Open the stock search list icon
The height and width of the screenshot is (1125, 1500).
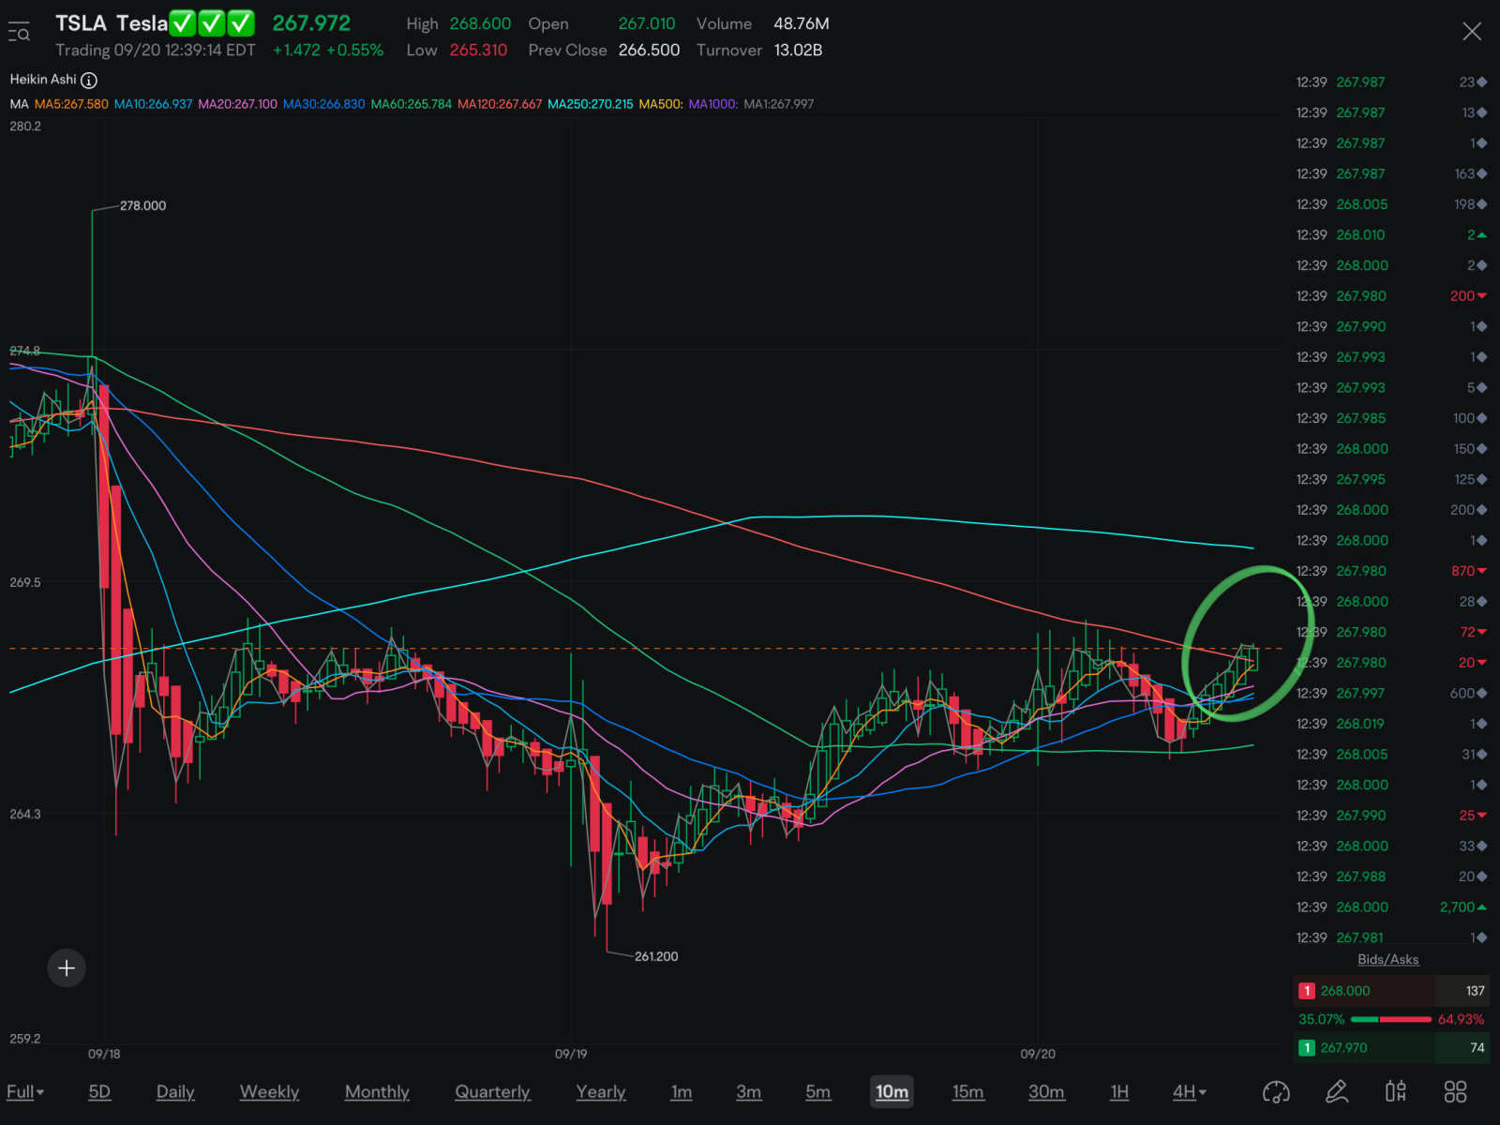click(x=19, y=32)
